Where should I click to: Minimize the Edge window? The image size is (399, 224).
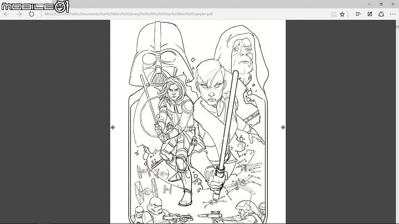click(x=369, y=4)
